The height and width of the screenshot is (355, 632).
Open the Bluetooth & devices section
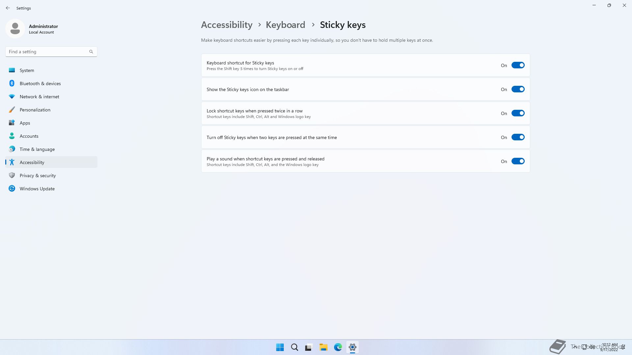(40, 83)
